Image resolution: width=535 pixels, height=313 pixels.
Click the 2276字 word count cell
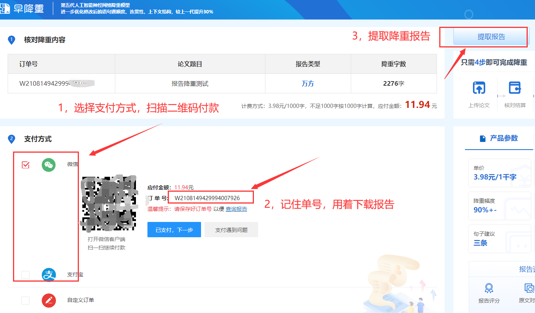coord(394,83)
